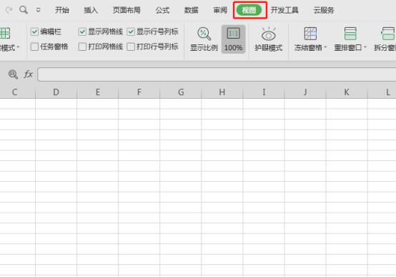Enable the 任务窗格 checkbox

(34, 47)
